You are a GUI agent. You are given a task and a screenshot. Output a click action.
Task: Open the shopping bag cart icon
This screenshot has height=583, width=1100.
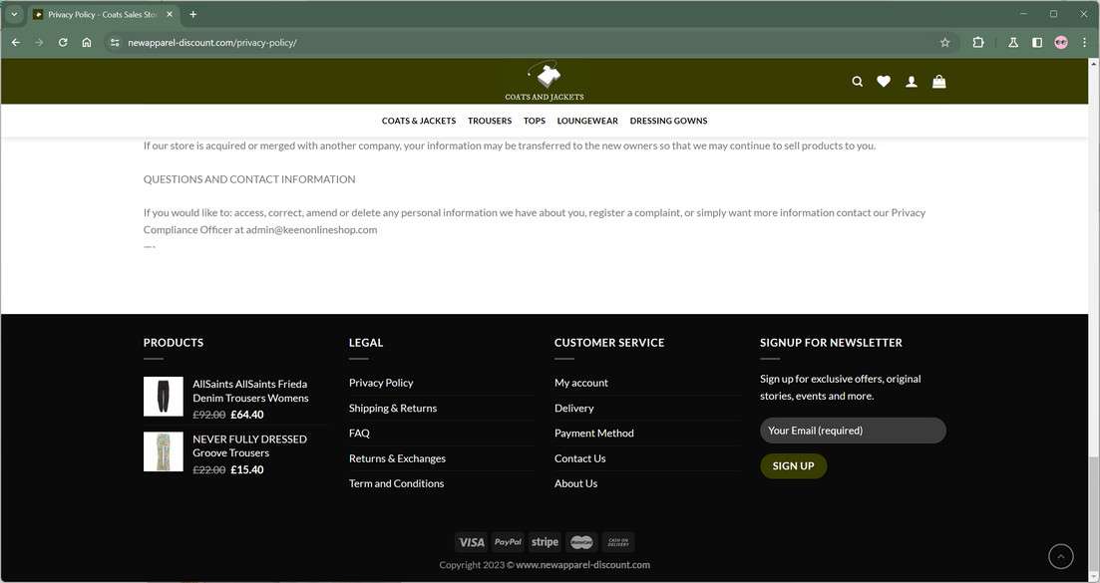[937, 82]
